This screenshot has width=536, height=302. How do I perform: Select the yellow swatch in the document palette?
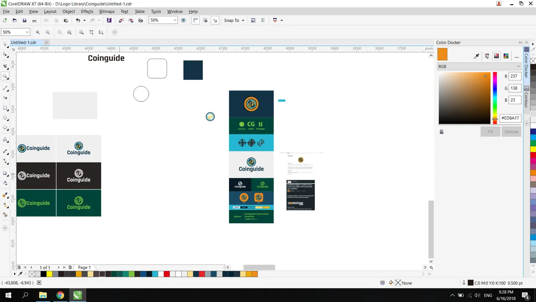click(x=49, y=274)
